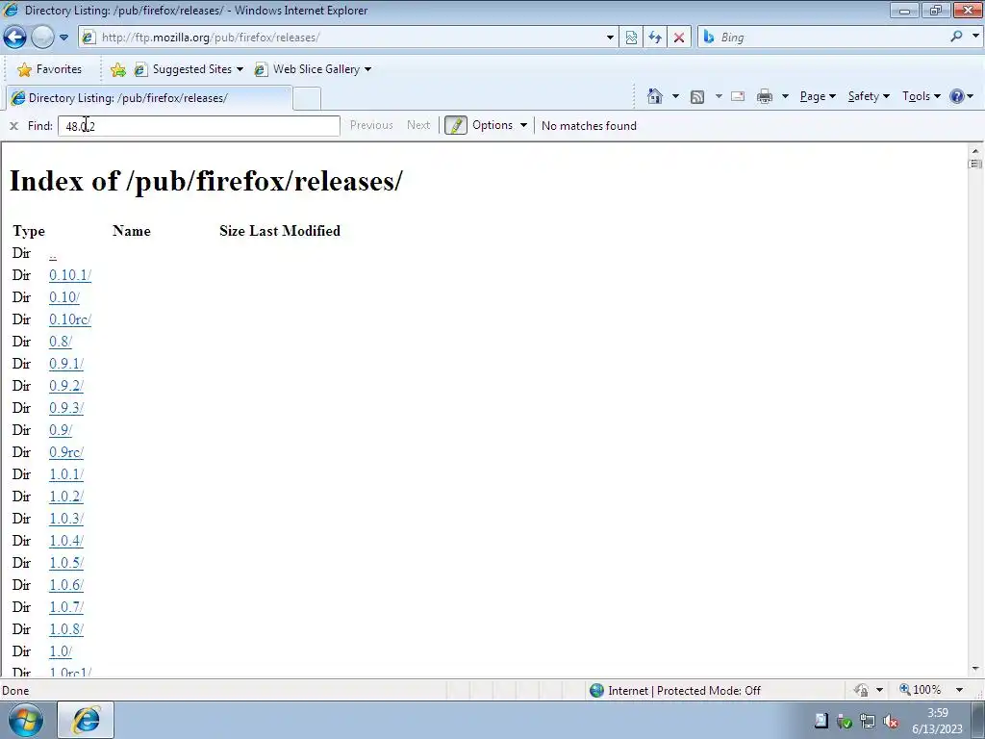The height and width of the screenshot is (739, 985).
Task: Close the Find bar with X
Action: pos(13,126)
